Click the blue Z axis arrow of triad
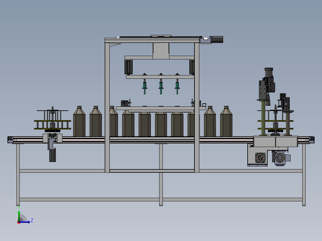322x241 pixels. click(x=25, y=222)
